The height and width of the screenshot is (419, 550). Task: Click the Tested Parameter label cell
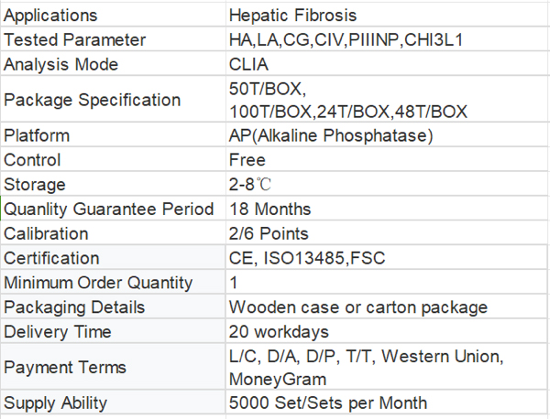click(x=114, y=40)
